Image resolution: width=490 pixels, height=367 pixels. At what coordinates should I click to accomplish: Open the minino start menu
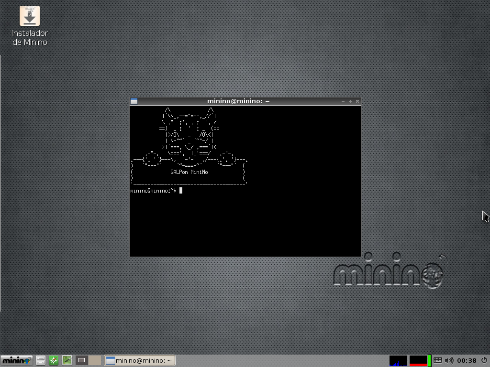[x=16, y=360]
